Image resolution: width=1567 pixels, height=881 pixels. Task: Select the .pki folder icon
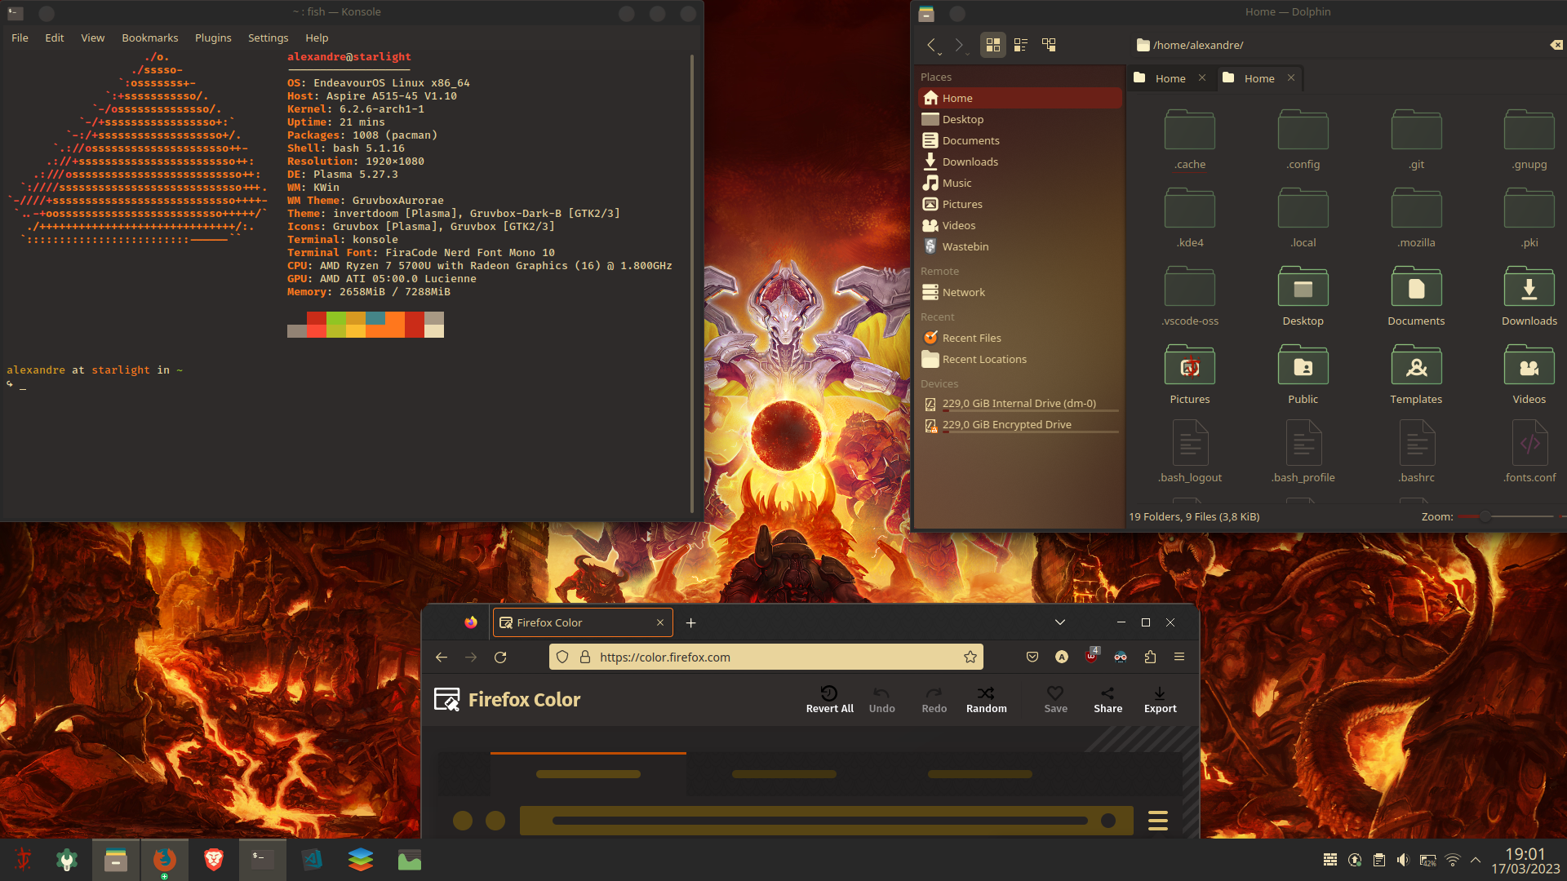tap(1529, 208)
